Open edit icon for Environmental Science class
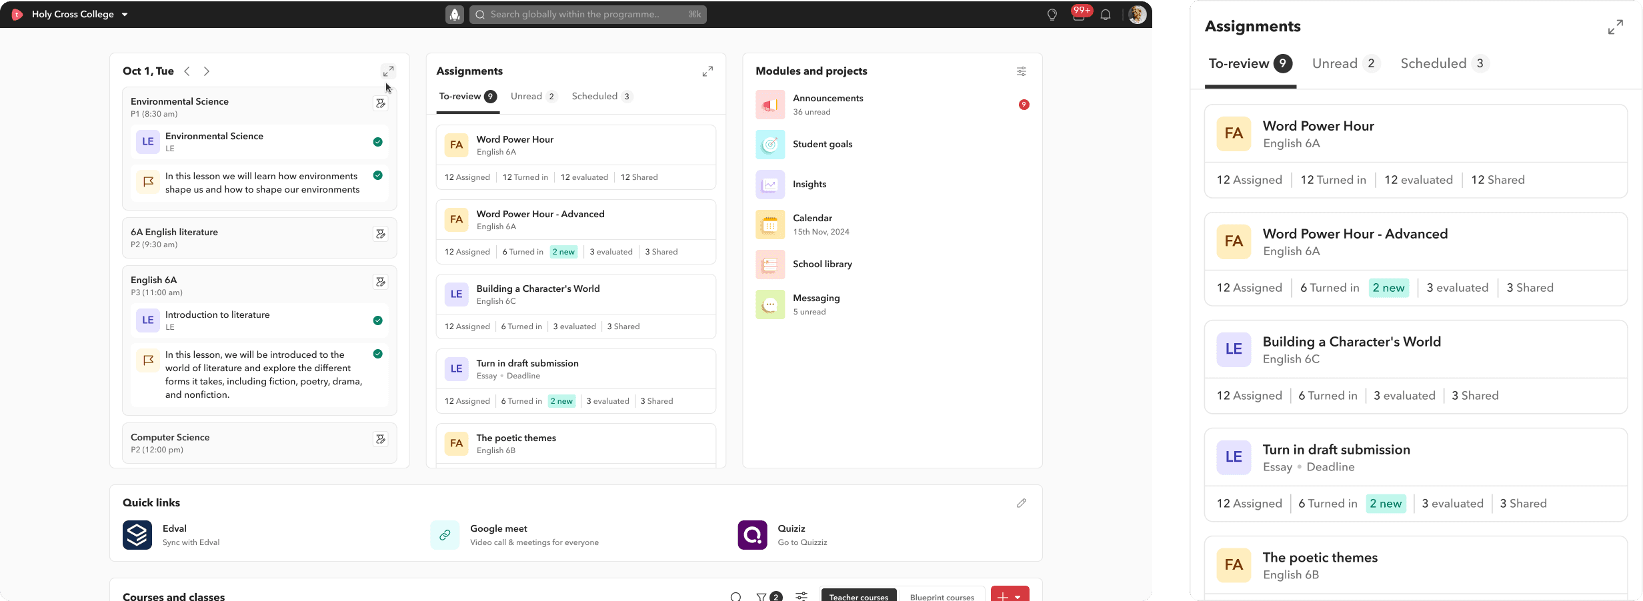 tap(381, 103)
